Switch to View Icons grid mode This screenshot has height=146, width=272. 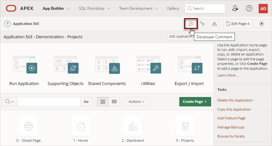point(103,102)
